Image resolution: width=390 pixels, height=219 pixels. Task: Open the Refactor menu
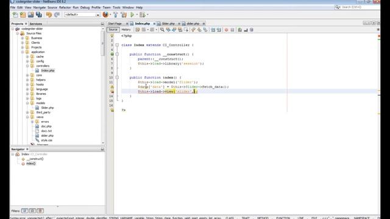[x=65, y=7]
